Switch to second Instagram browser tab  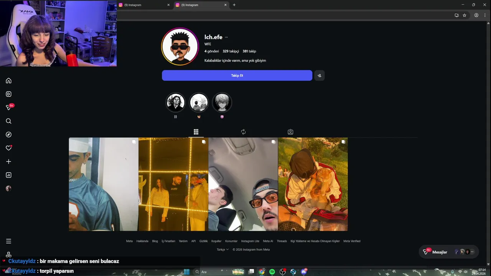tap(201, 5)
